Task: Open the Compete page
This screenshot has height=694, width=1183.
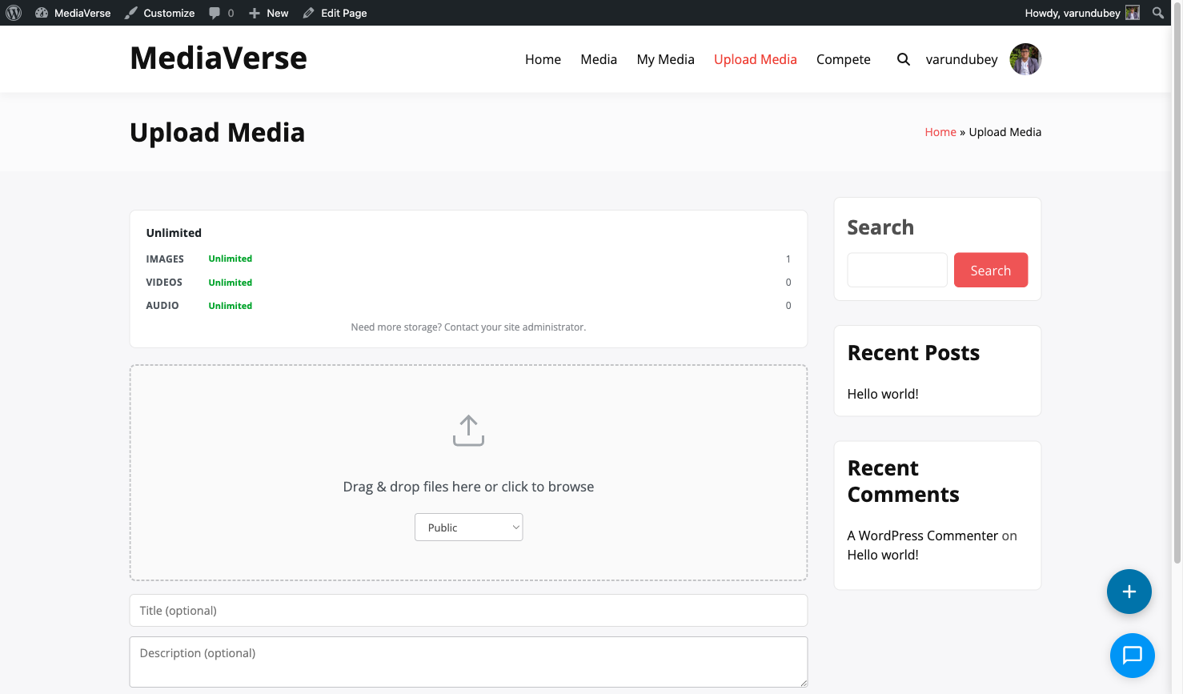Action: (x=843, y=59)
